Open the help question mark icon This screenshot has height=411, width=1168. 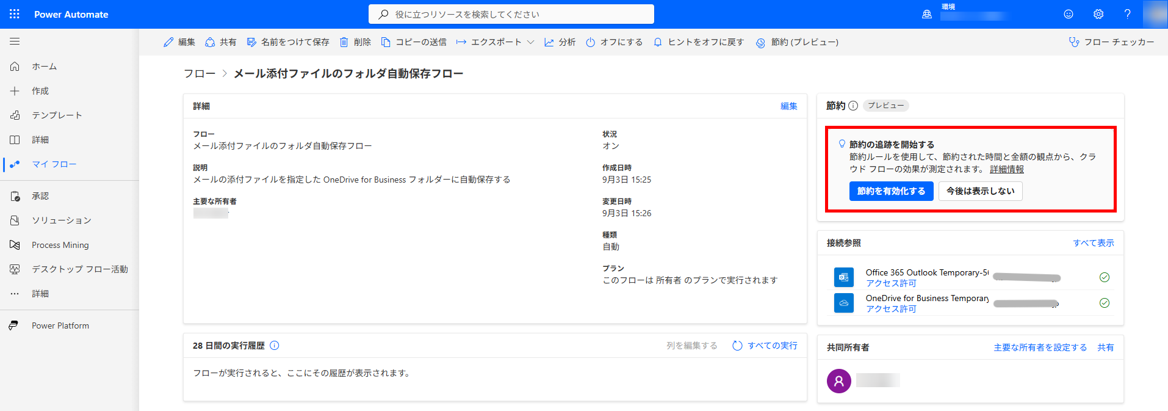(x=1127, y=14)
